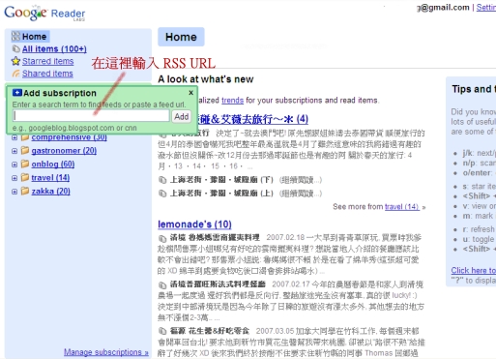This screenshot has width=496, height=359.
Task: Open the lemonade's post dated 2007.02.17
Action: [218, 284]
